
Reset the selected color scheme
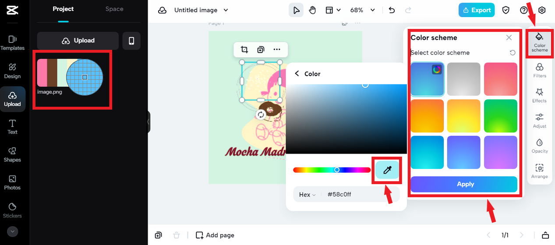tap(513, 52)
